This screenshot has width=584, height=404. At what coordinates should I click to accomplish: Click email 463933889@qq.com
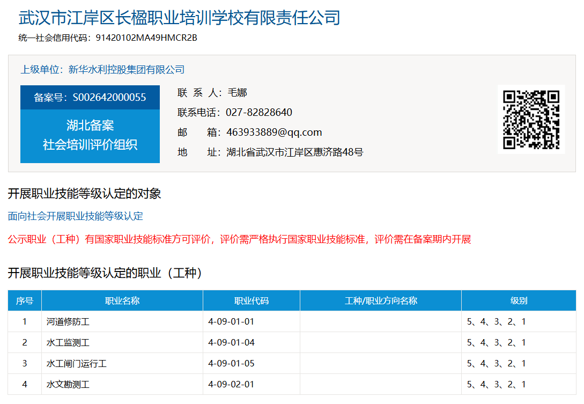tap(274, 133)
